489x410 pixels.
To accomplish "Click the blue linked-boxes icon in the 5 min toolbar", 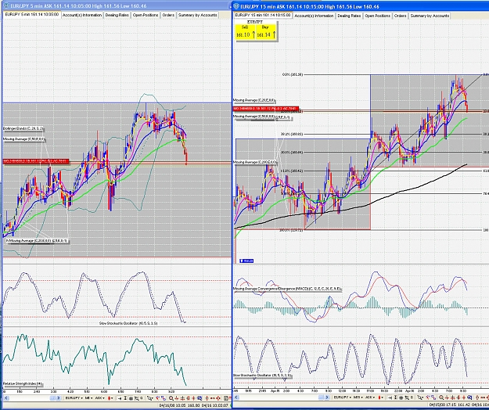I will click(x=164, y=397).
